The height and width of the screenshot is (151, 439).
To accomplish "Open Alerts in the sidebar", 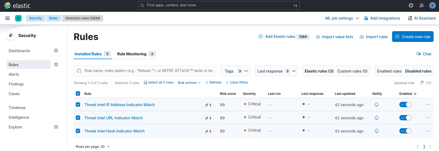I will click(14, 74).
